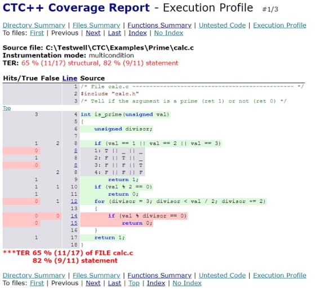Open the top Directory Summary link
The height and width of the screenshot is (289, 320).
(x=34, y=25)
